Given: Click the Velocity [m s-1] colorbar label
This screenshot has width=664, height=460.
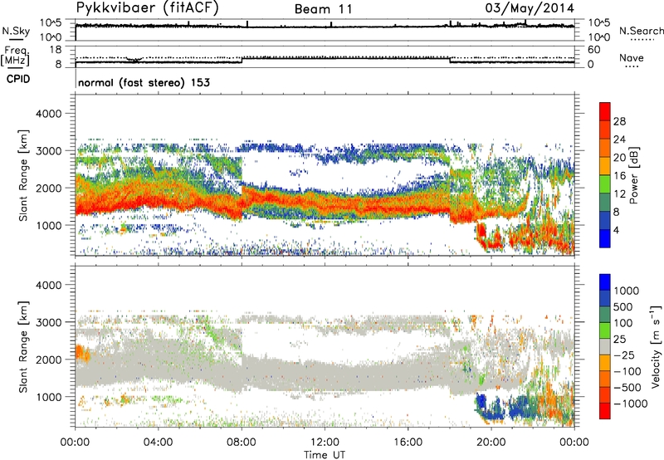Looking at the screenshot, I should [656, 346].
